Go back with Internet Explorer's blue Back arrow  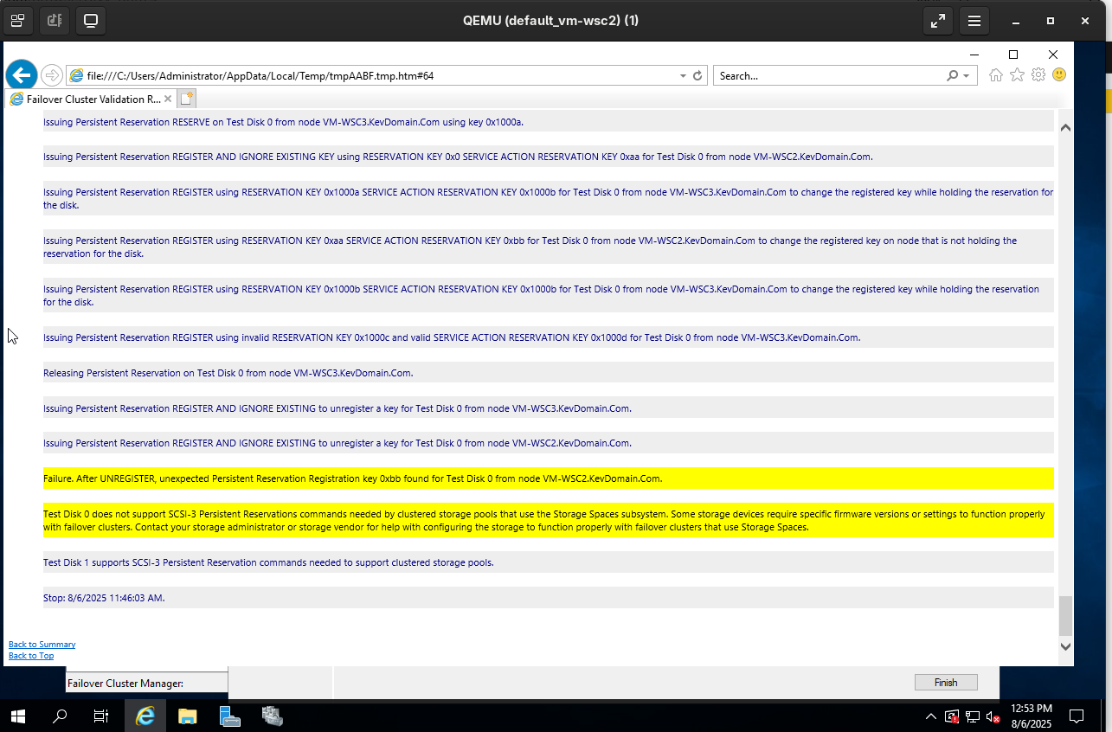click(22, 75)
